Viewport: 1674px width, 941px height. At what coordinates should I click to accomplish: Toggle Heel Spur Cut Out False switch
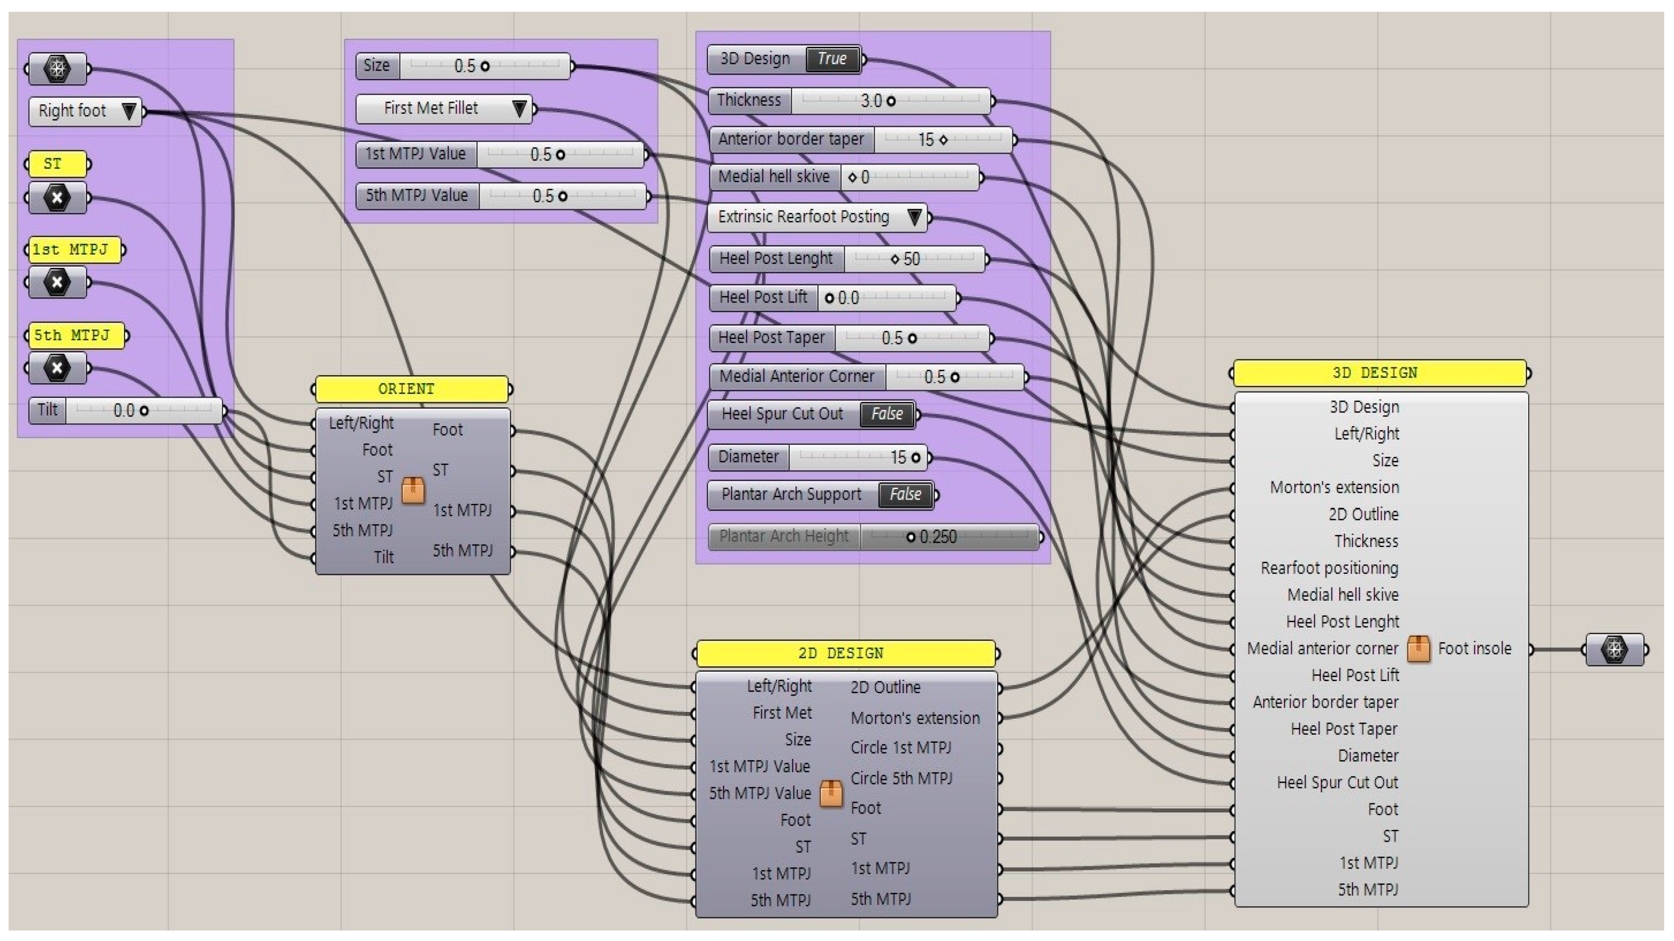pos(887,414)
